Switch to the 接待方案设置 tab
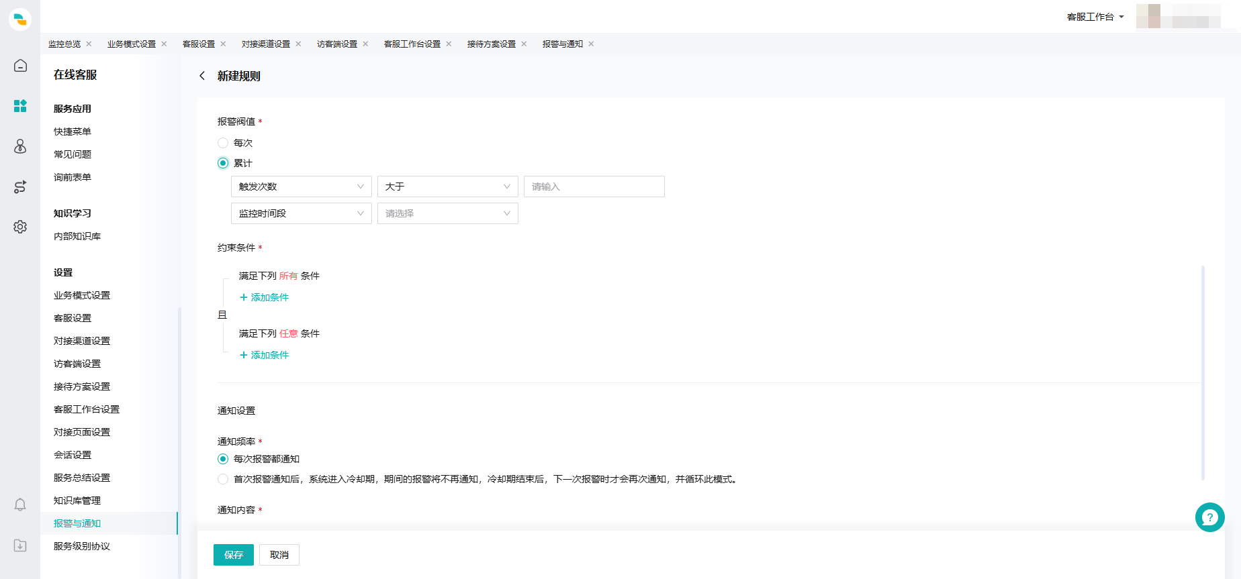This screenshot has width=1241, height=579. point(492,44)
